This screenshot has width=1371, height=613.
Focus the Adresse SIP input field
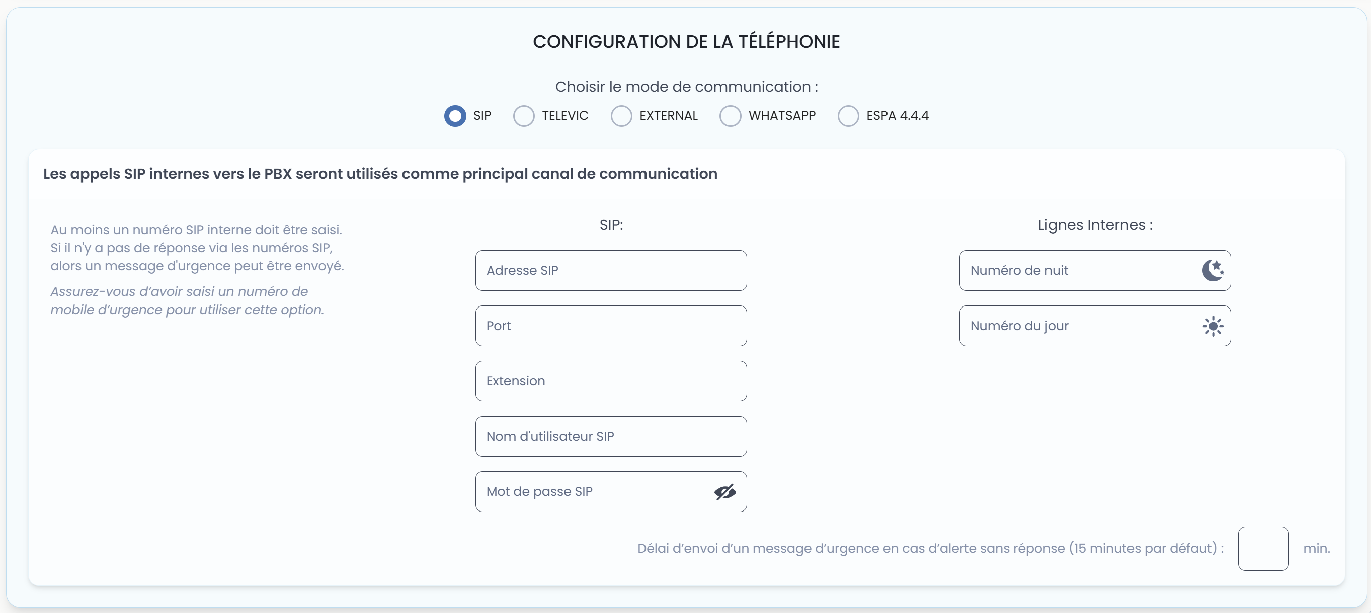(610, 271)
